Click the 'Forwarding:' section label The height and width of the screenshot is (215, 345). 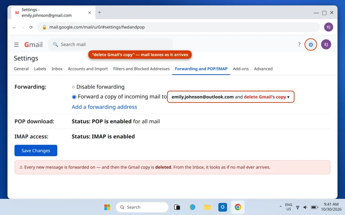(30, 87)
